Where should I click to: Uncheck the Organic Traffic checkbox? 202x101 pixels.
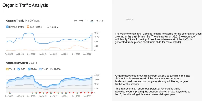[x=7, y=27]
